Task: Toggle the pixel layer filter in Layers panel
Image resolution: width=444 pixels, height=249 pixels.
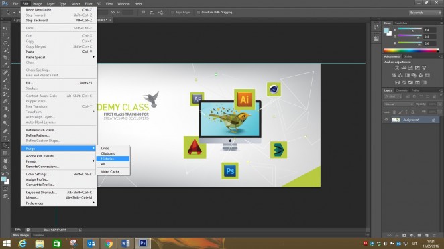Action: (408, 96)
